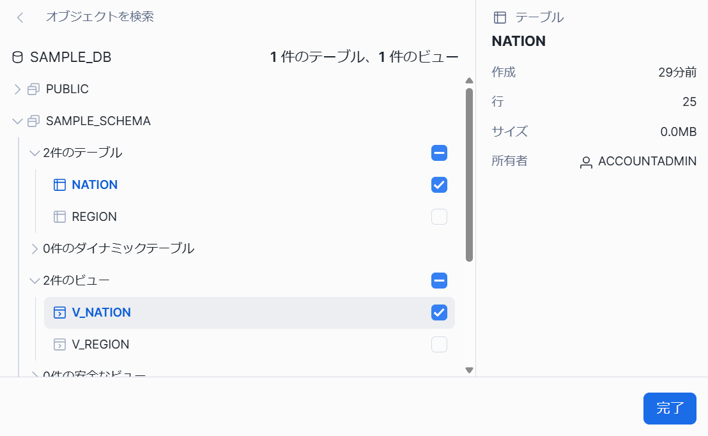Click the back arrow at top left
This screenshot has width=708, height=436.
click(19, 17)
